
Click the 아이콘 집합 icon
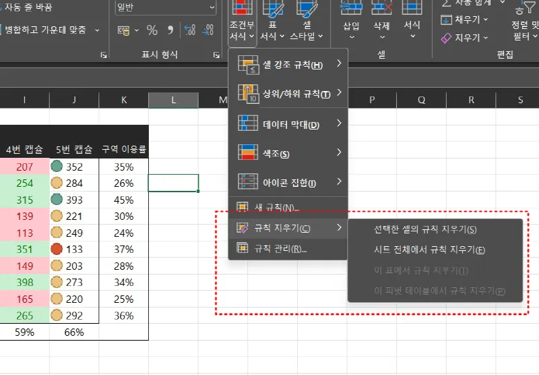point(248,181)
